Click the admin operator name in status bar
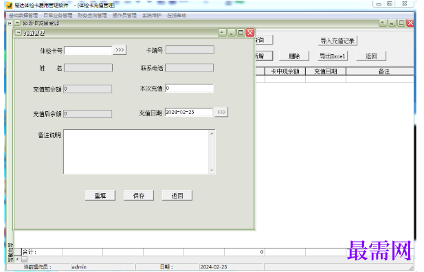Screen dimensions: 424x272 coord(79,267)
